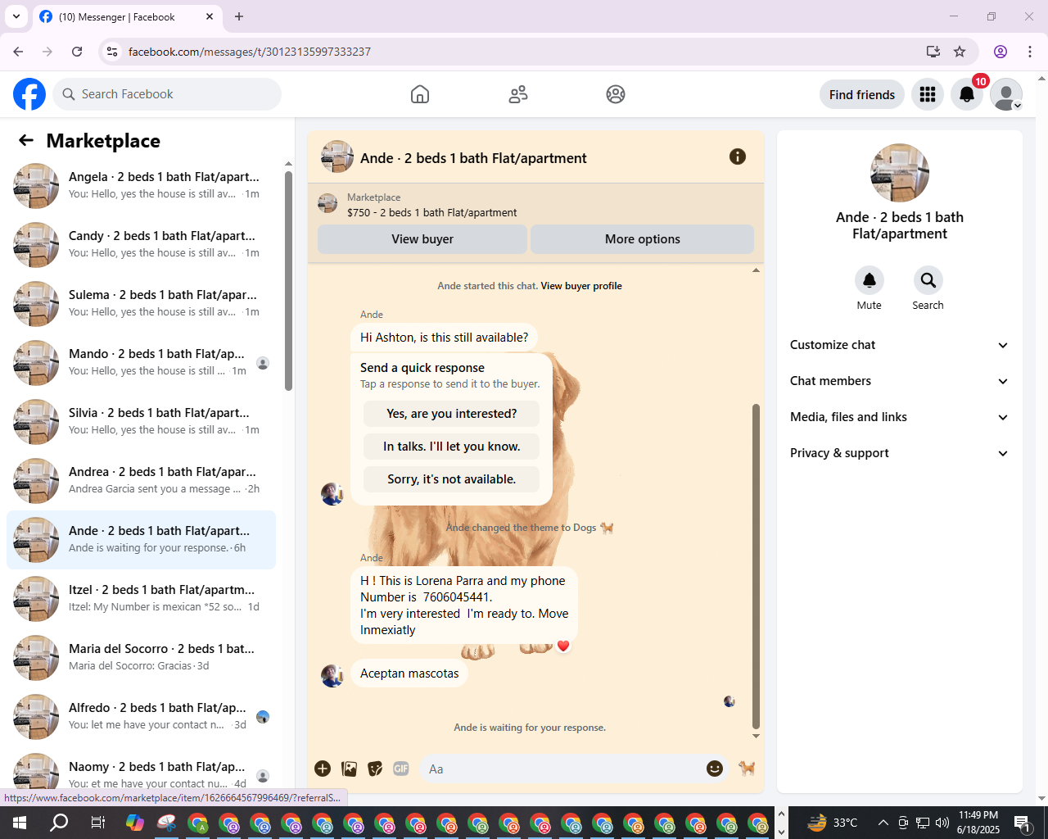Open the emoji picker in message box

tap(715, 769)
